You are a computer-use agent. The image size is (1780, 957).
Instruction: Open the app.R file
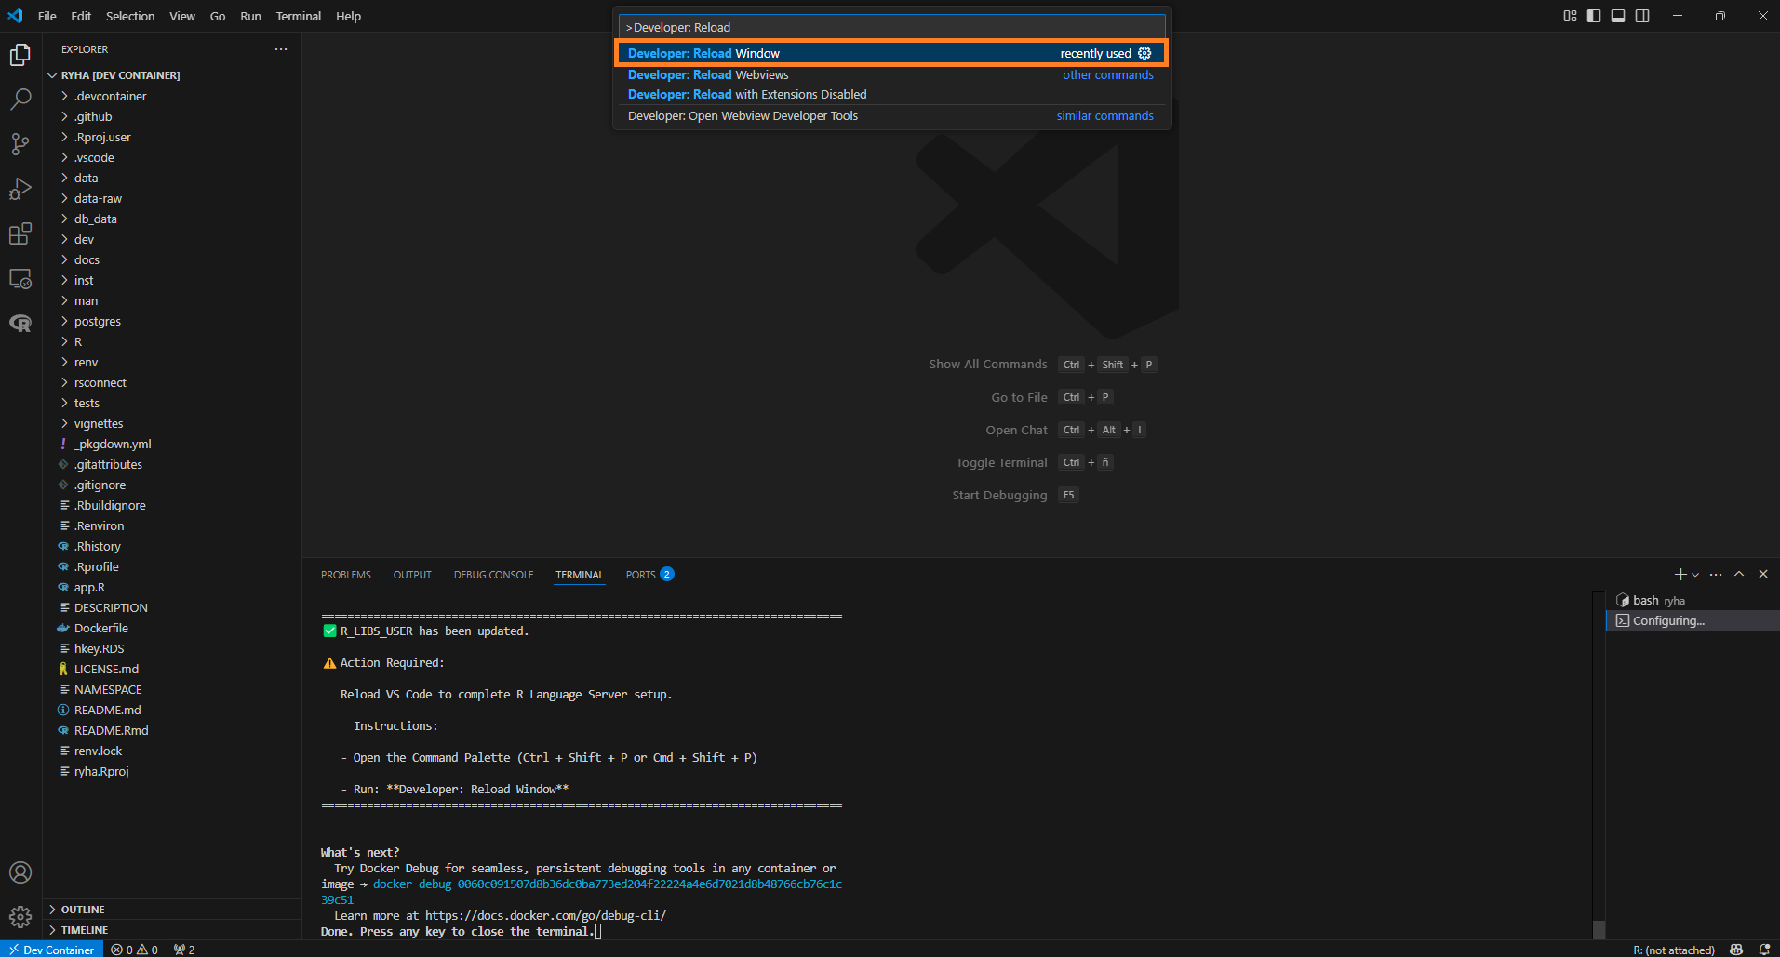172,587
